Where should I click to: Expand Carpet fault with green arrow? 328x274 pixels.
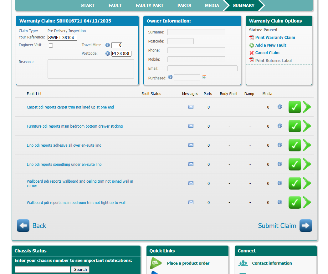(x=307, y=107)
